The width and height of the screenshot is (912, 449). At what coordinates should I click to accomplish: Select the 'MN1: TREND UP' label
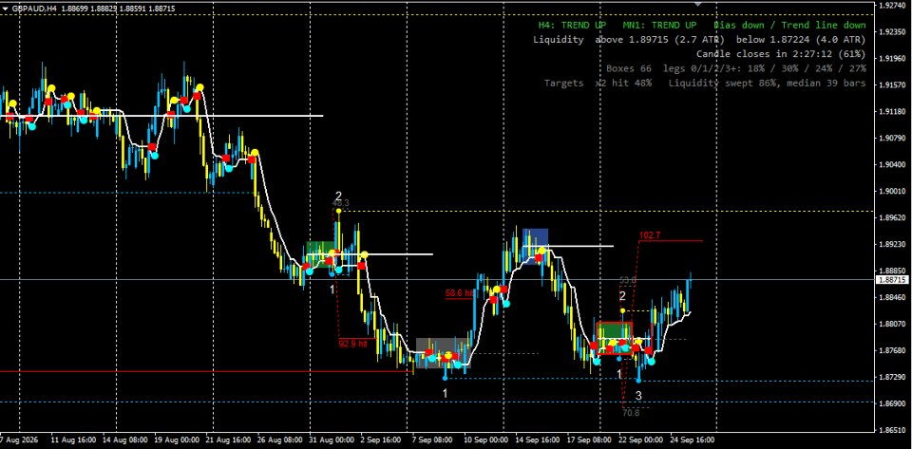(659, 25)
